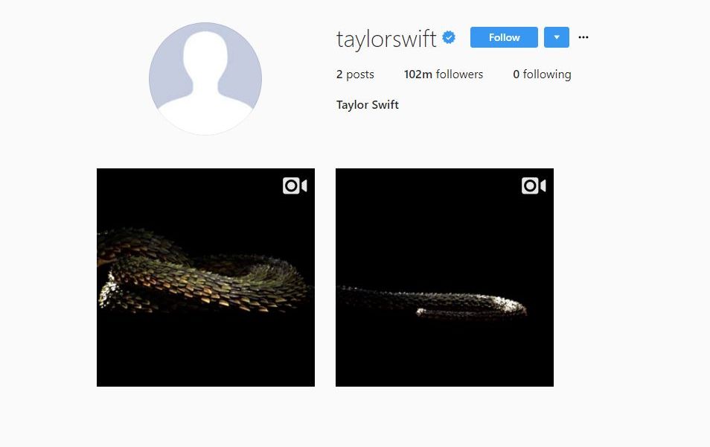View the 102m followers list
Viewport: 710px width, 447px height.
pyautogui.click(x=444, y=74)
